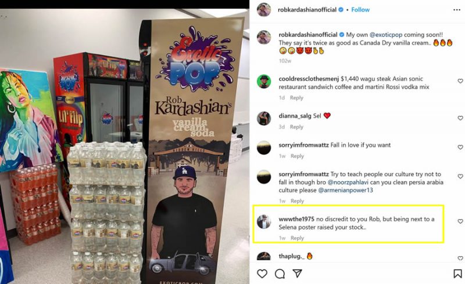Reply to dianna_salg's comment
This screenshot has width=465, height=284.
[296, 127]
